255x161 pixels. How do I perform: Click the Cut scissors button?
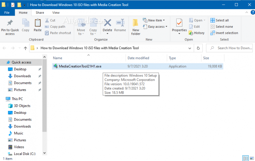pos(50,20)
